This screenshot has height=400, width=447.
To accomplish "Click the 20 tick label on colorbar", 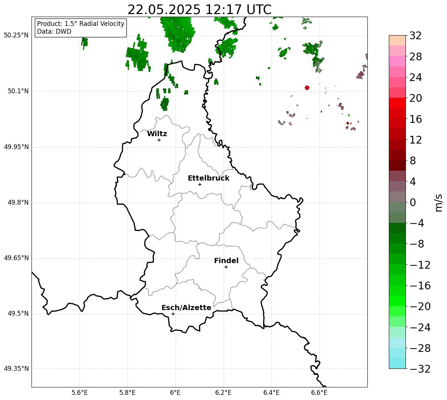I will tap(416, 98).
